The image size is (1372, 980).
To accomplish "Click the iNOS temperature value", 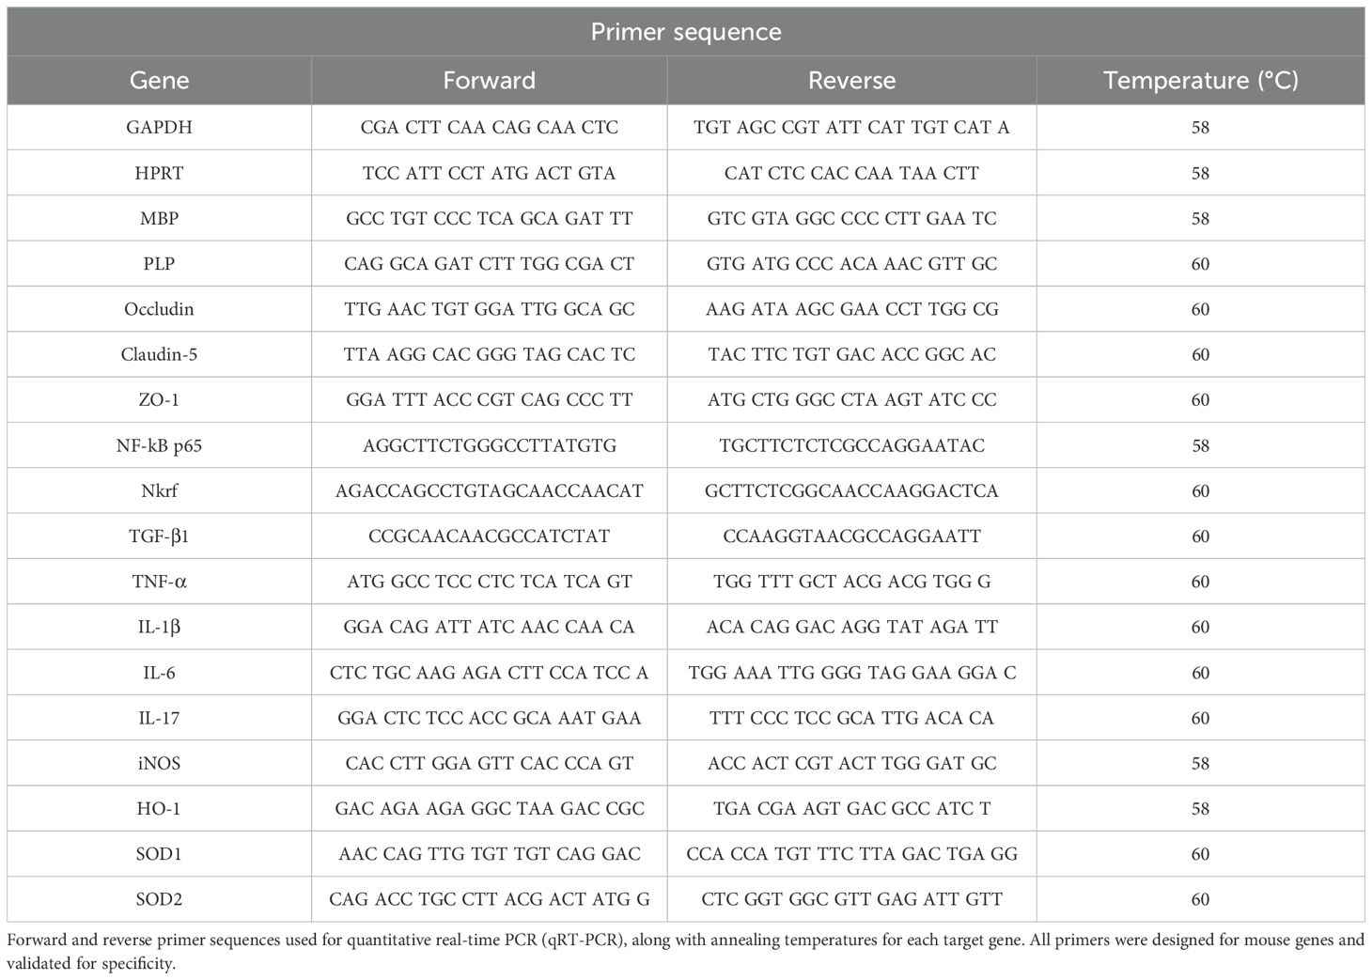I will coord(1200,763).
